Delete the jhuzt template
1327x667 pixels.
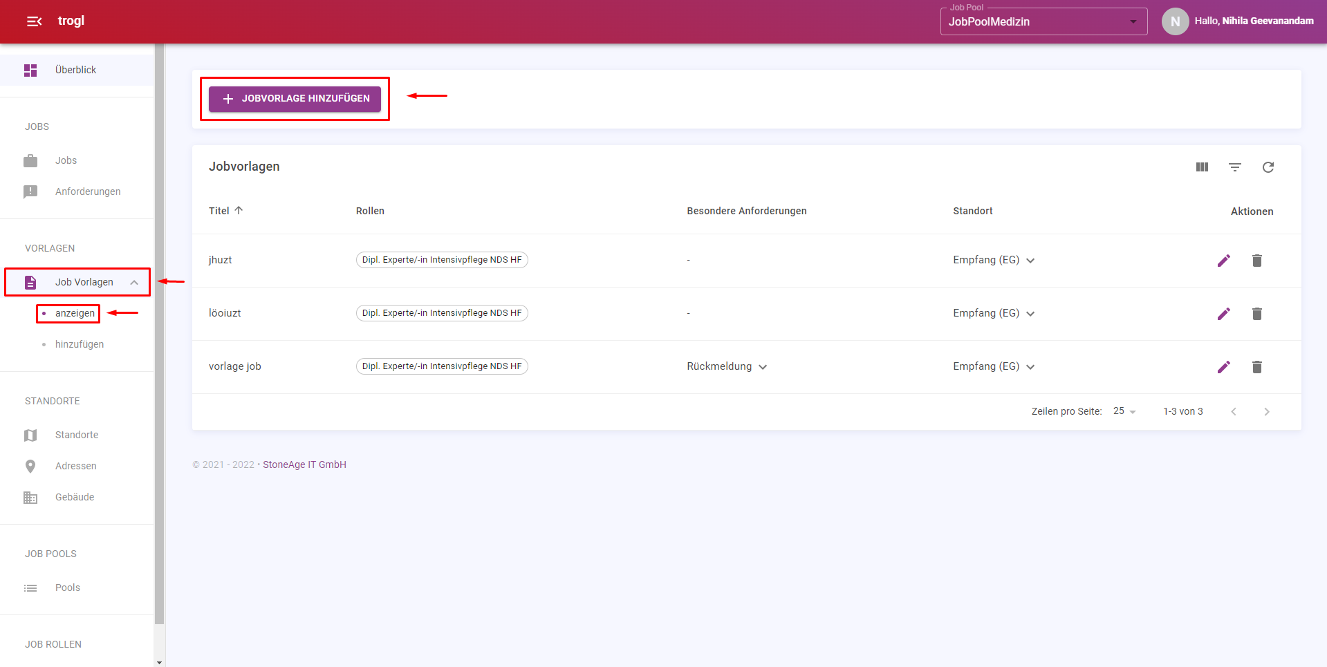(1256, 261)
